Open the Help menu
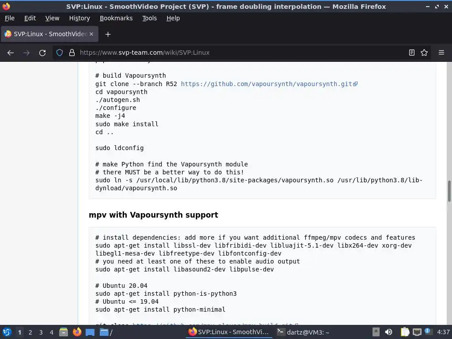 (x=173, y=18)
